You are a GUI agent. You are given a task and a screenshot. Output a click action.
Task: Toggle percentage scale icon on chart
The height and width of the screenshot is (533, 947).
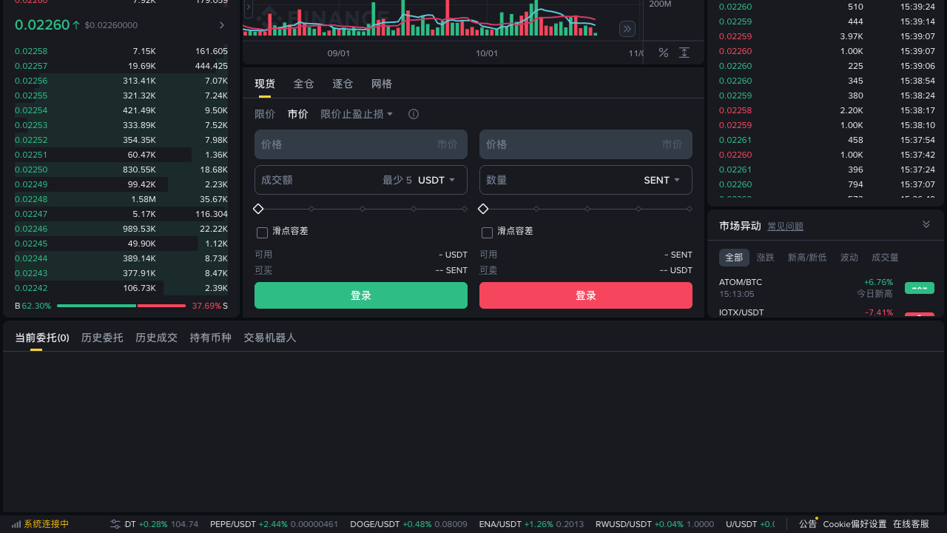tap(664, 53)
